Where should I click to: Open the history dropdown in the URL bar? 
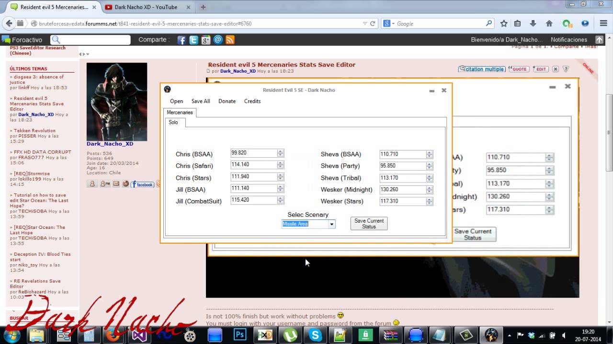tap(365, 23)
